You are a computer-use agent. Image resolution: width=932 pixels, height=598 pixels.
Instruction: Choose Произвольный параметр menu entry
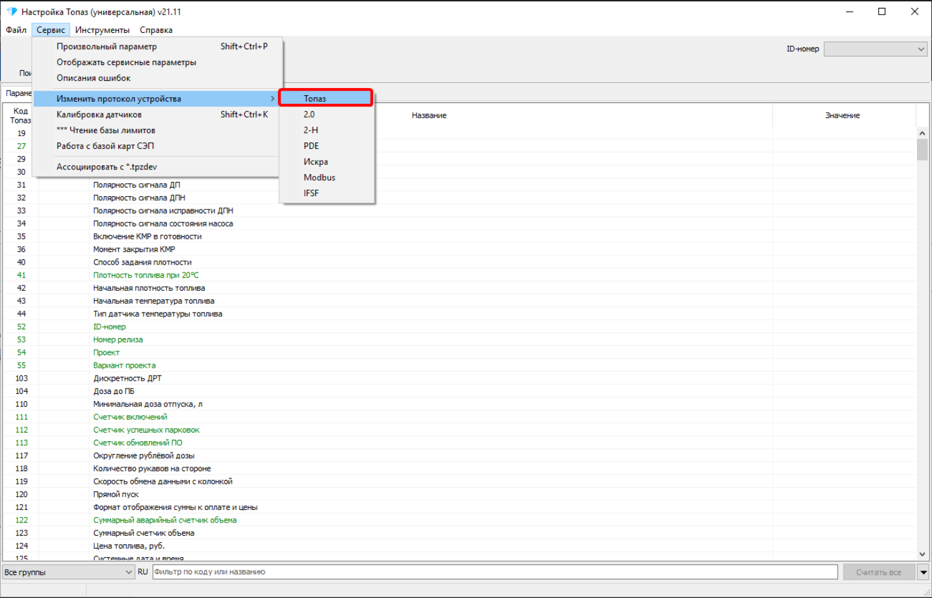click(158, 47)
